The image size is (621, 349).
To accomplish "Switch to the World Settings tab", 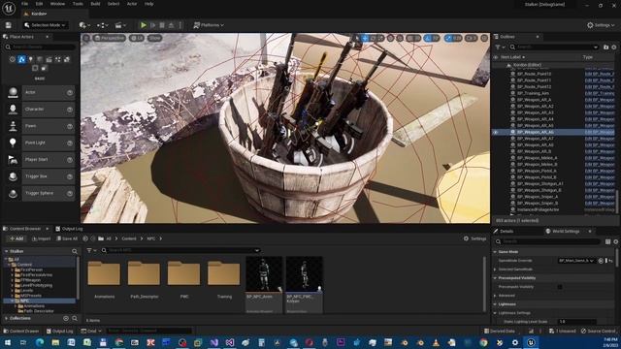I will coord(566,232).
